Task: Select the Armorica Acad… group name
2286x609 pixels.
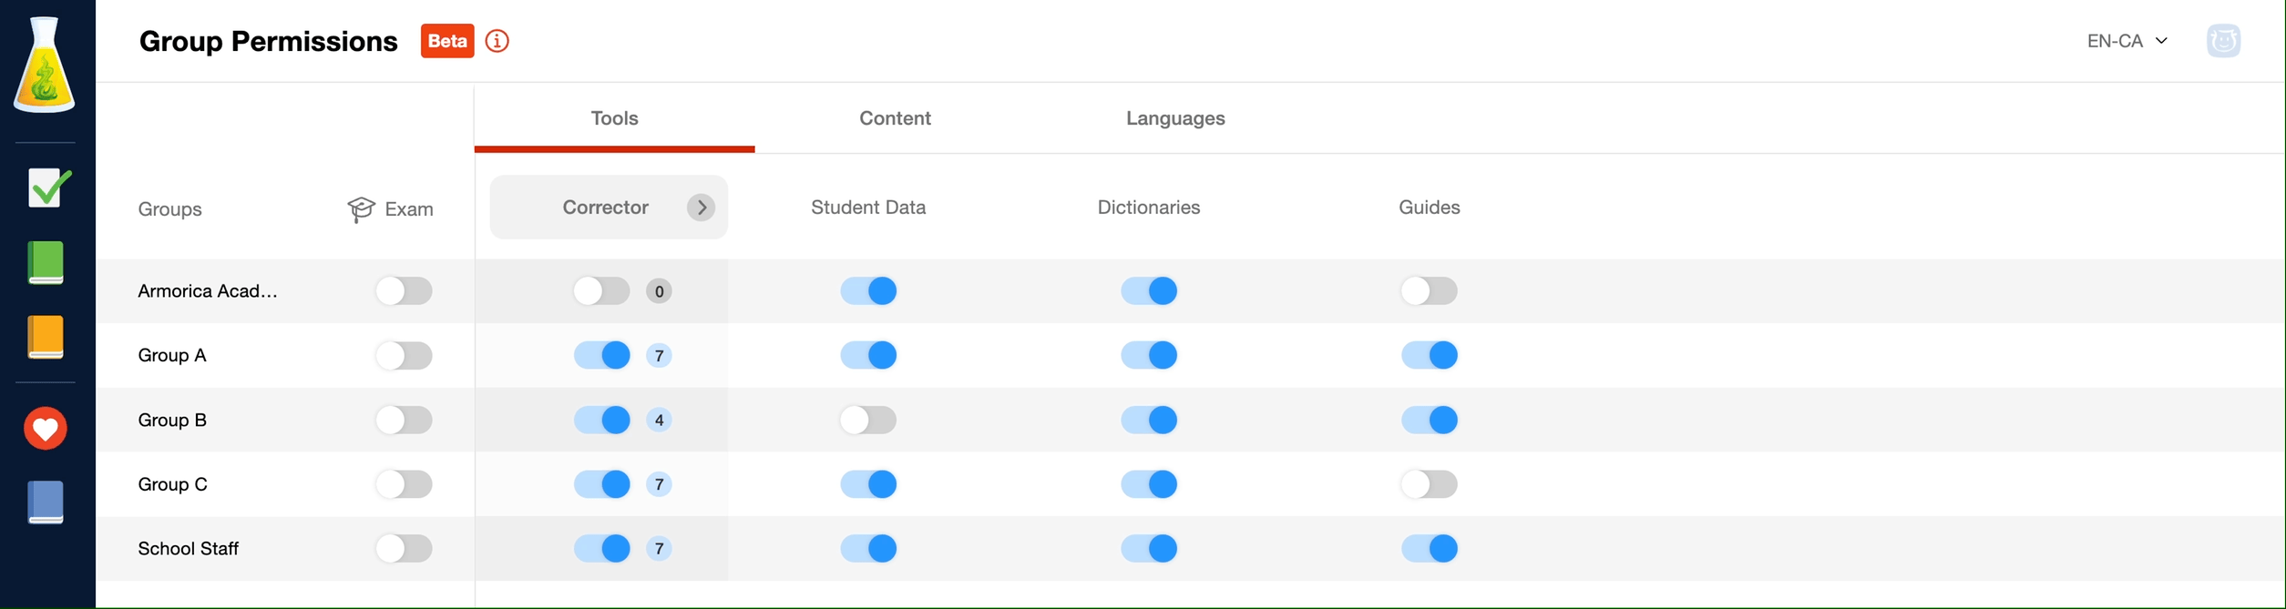Action: pyautogui.click(x=208, y=291)
